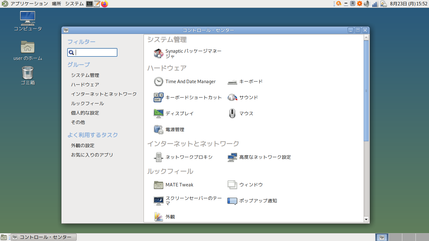Open ポップアップ通知 settings

[252, 201]
